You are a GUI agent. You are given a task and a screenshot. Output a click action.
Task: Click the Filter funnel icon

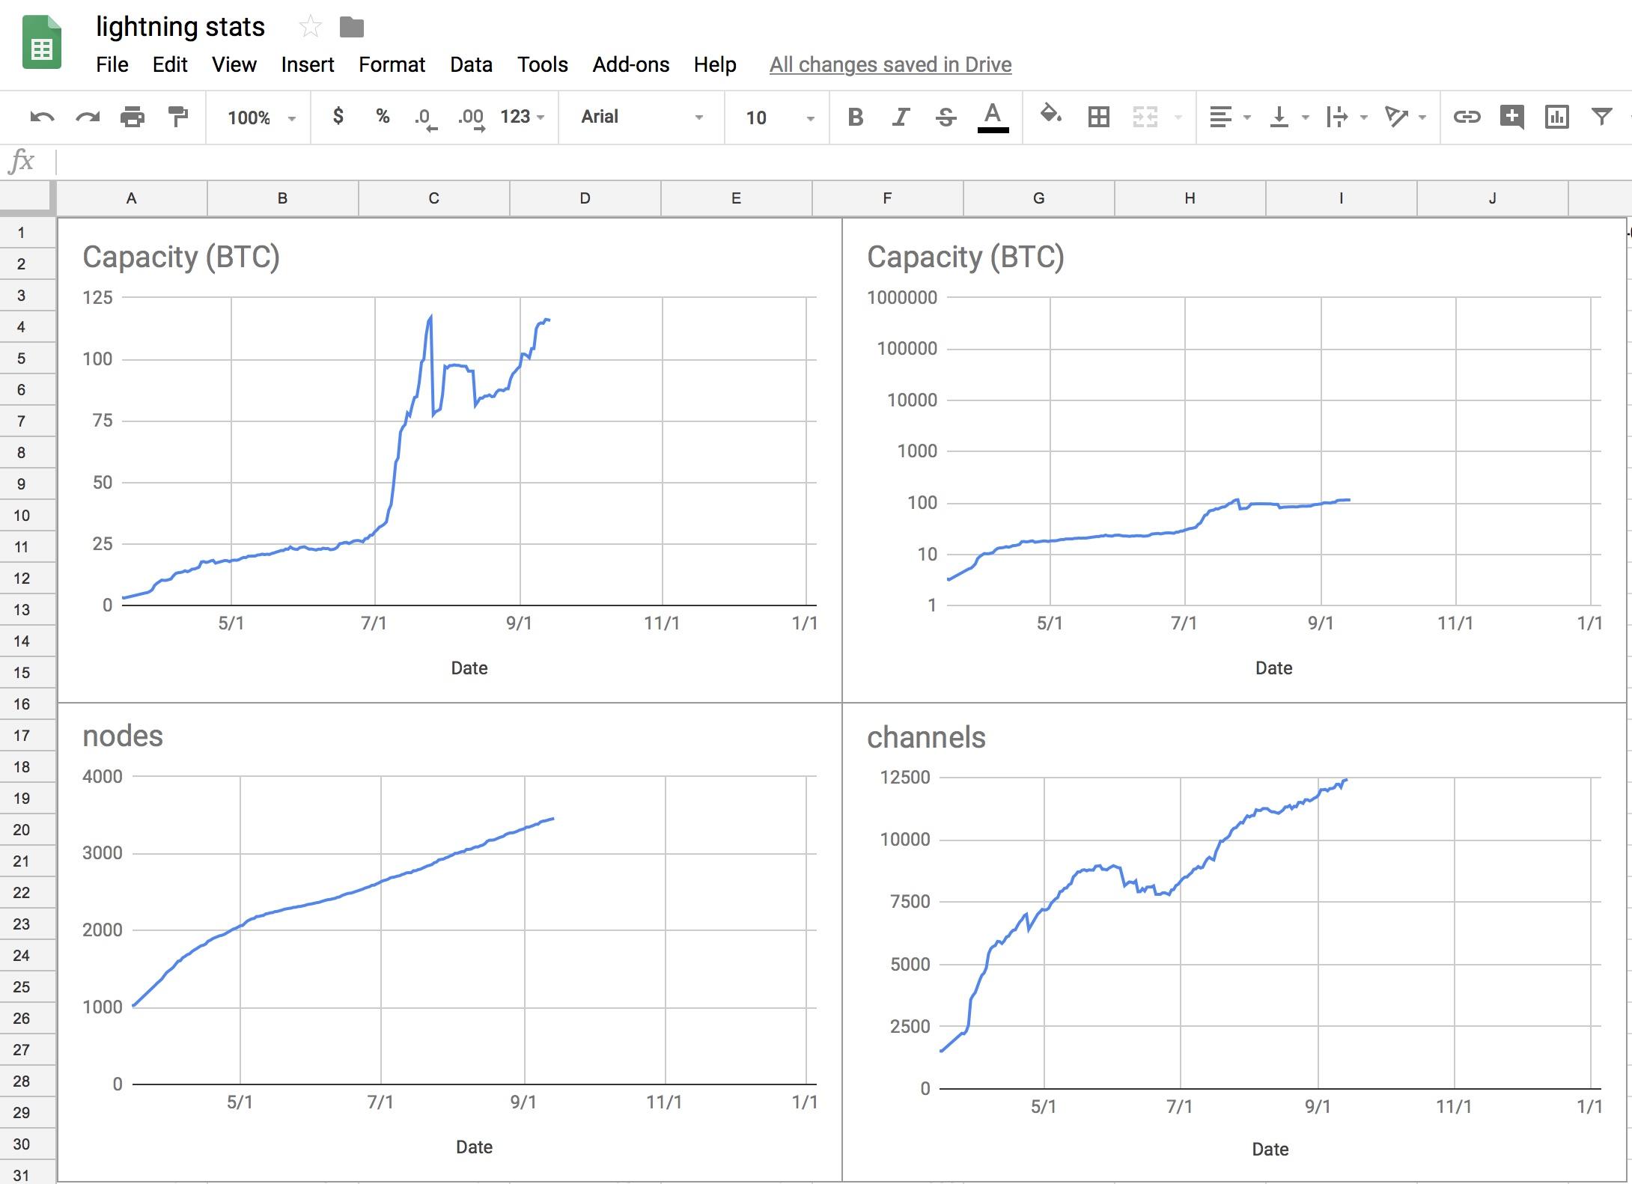(1601, 117)
